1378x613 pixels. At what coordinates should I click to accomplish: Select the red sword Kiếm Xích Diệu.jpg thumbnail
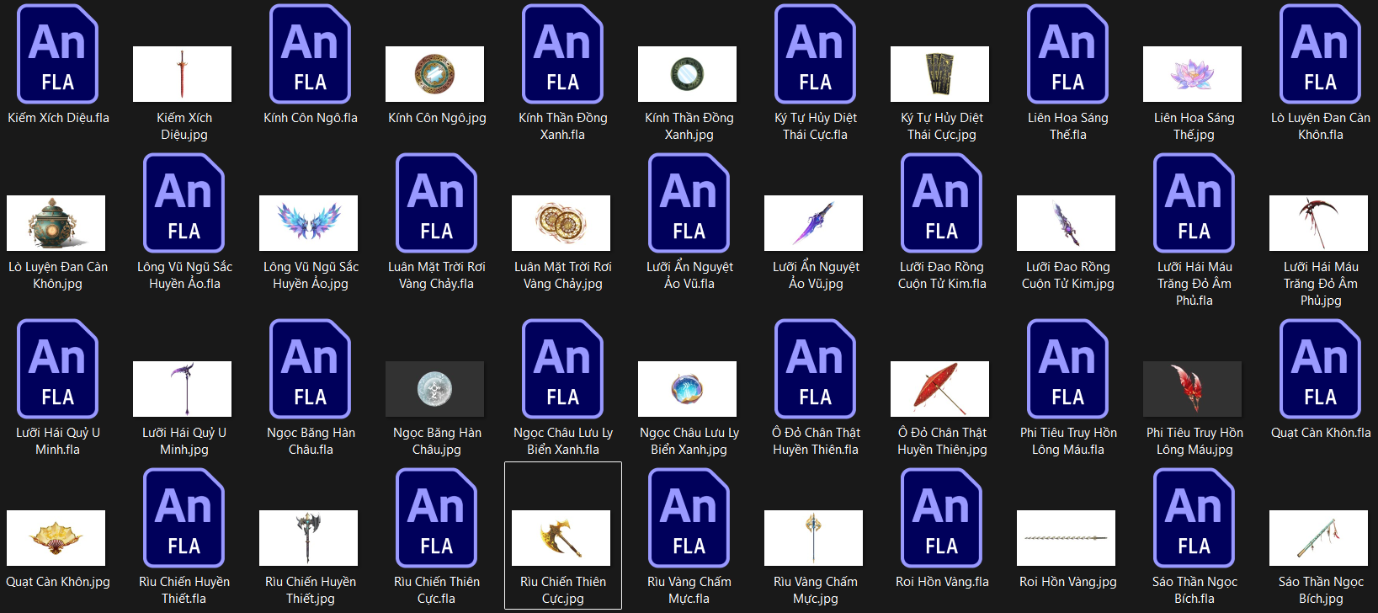182,74
